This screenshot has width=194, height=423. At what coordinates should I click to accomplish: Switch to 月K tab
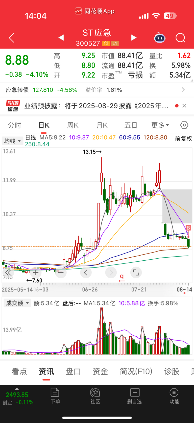click(x=102, y=125)
